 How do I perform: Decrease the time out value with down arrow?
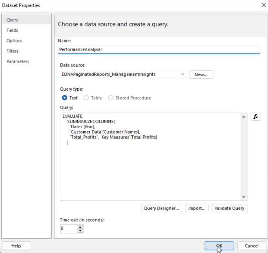[80, 231]
